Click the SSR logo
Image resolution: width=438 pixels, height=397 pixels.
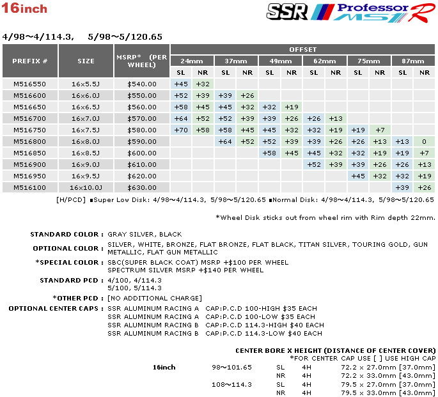(x=287, y=12)
